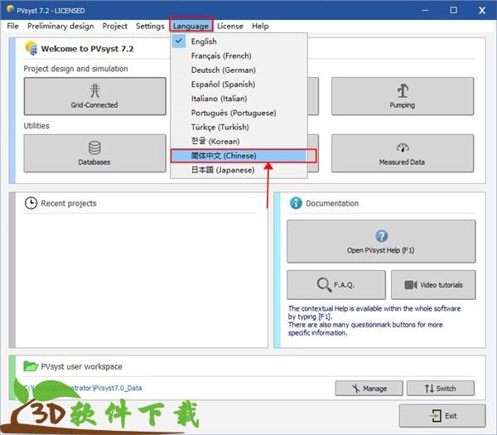This screenshot has width=497, height=435.
Task: Choose Italiano (Italian) language
Action: click(x=239, y=99)
